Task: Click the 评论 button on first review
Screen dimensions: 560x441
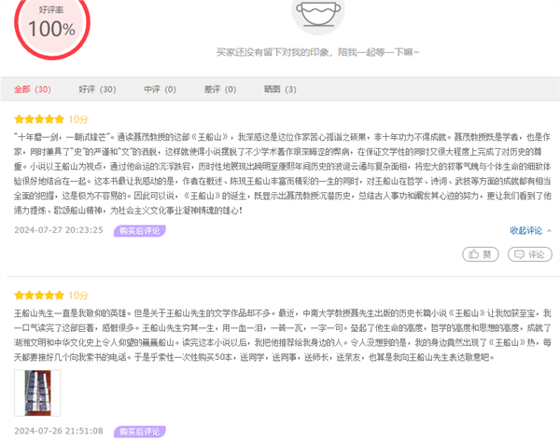Action: pyautogui.click(x=530, y=255)
